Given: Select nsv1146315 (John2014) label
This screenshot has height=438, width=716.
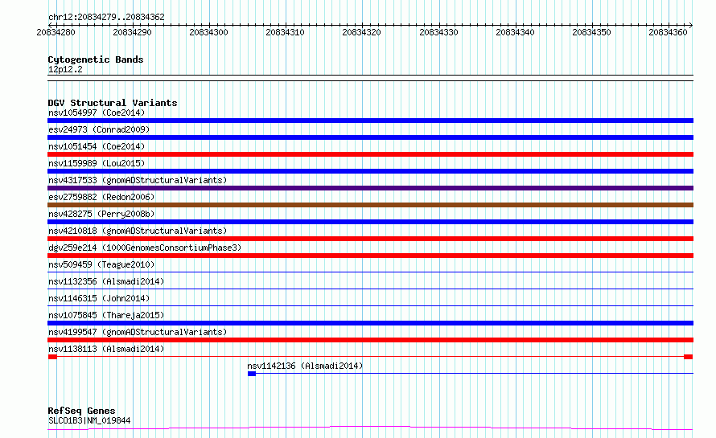Looking at the screenshot, I should tap(99, 298).
